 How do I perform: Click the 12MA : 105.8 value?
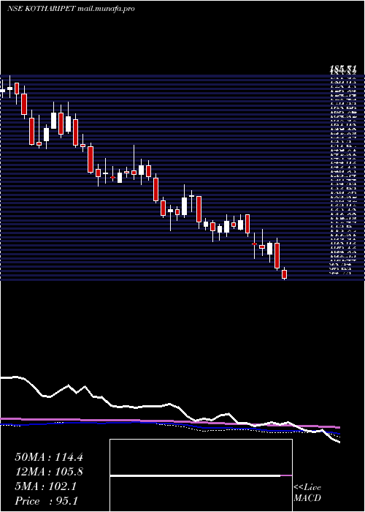coord(49,472)
